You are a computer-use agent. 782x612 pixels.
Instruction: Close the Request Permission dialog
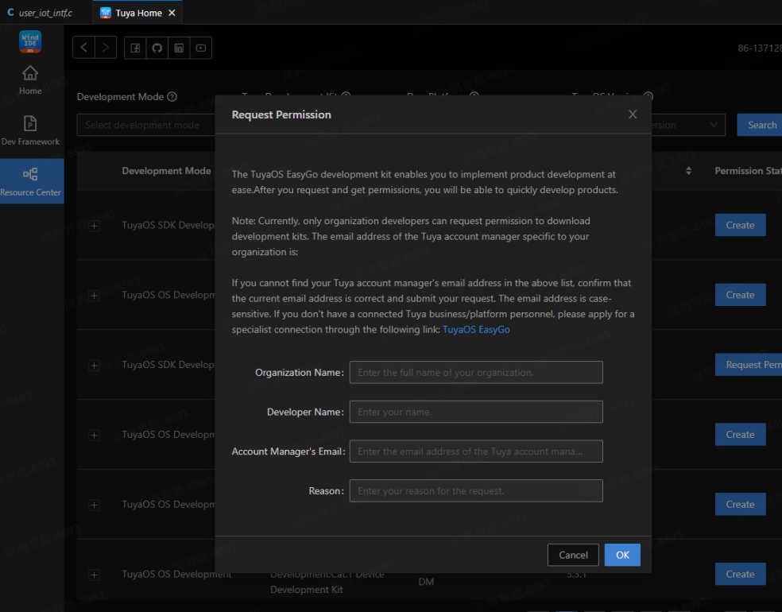click(633, 114)
